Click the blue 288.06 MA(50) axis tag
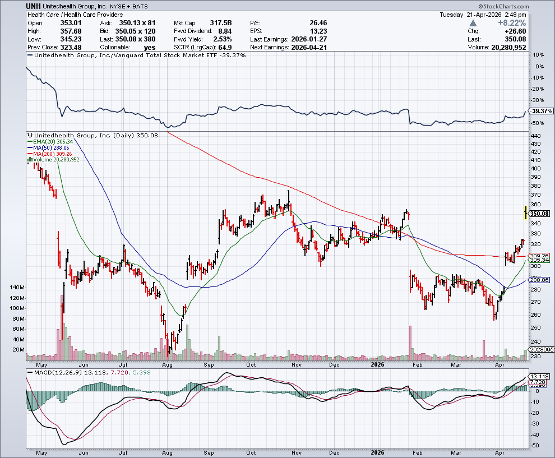 [538, 280]
